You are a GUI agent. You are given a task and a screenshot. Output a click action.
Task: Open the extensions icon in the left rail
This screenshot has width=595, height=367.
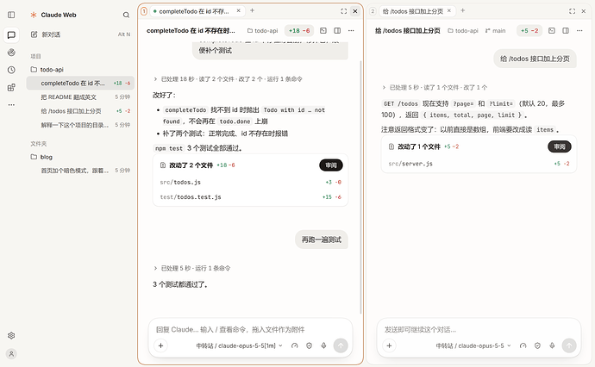[11, 87]
